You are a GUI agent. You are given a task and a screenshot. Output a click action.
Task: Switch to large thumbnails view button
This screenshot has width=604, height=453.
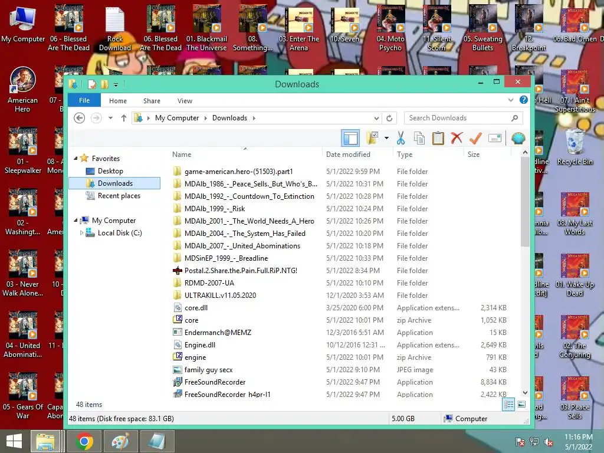(521, 404)
